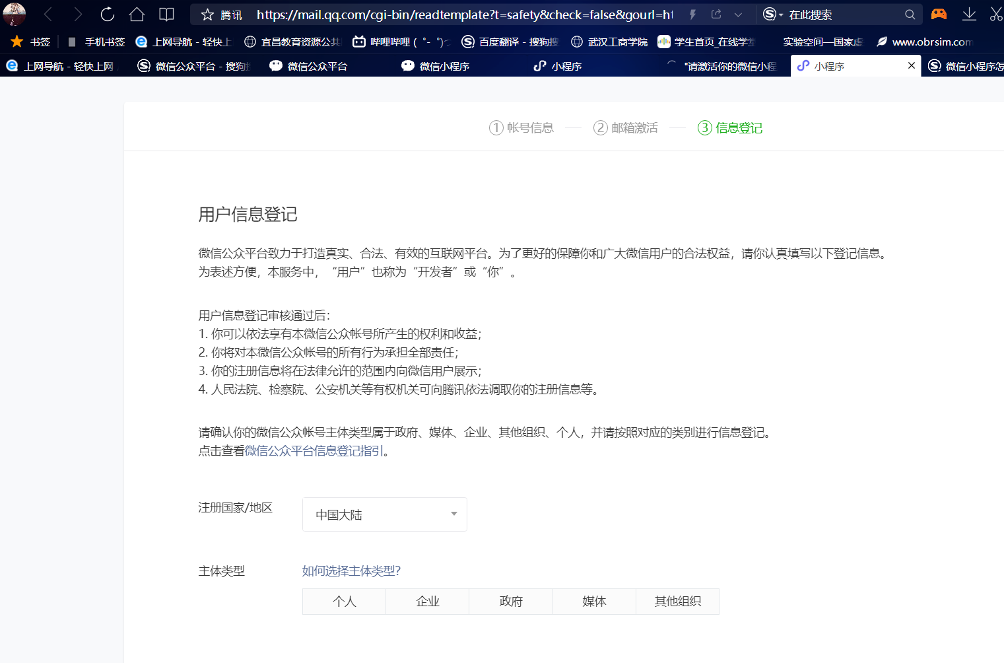Switch to 微信公众平台 - 搜狗 tab
1004x663 pixels.
[x=197, y=66]
